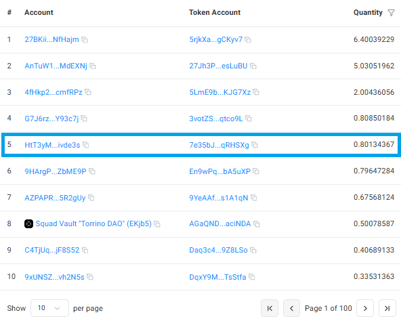Open account 4fHkp2...cmfRPz
401x323 pixels.
click(54, 92)
